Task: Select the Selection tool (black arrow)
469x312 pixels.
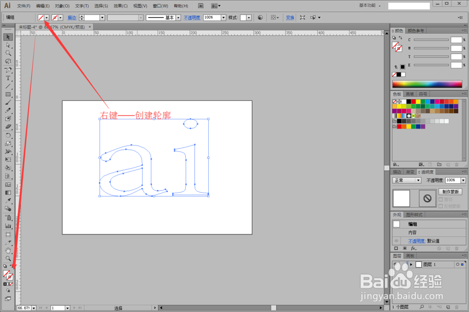Action: (8, 37)
